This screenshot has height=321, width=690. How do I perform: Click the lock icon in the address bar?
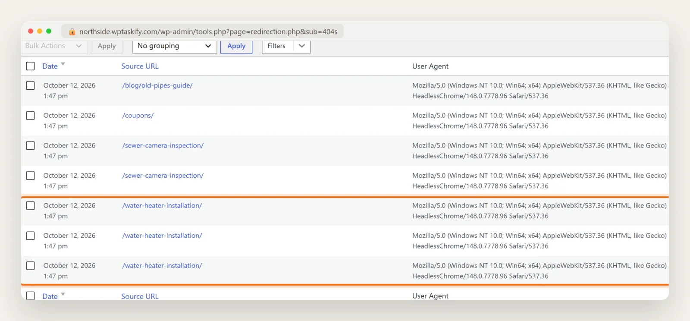click(x=72, y=31)
